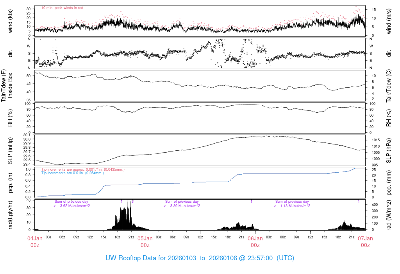This screenshot has height=274, width=400.
Task: Click the '3.62 MJoules/m^2' sum label
Action: click(72, 206)
